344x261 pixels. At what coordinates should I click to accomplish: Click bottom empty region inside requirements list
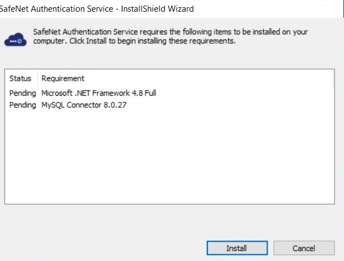click(167, 192)
